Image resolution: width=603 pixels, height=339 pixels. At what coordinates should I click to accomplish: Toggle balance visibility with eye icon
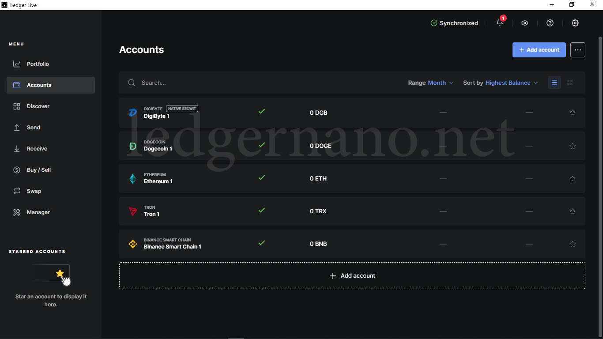click(525, 23)
